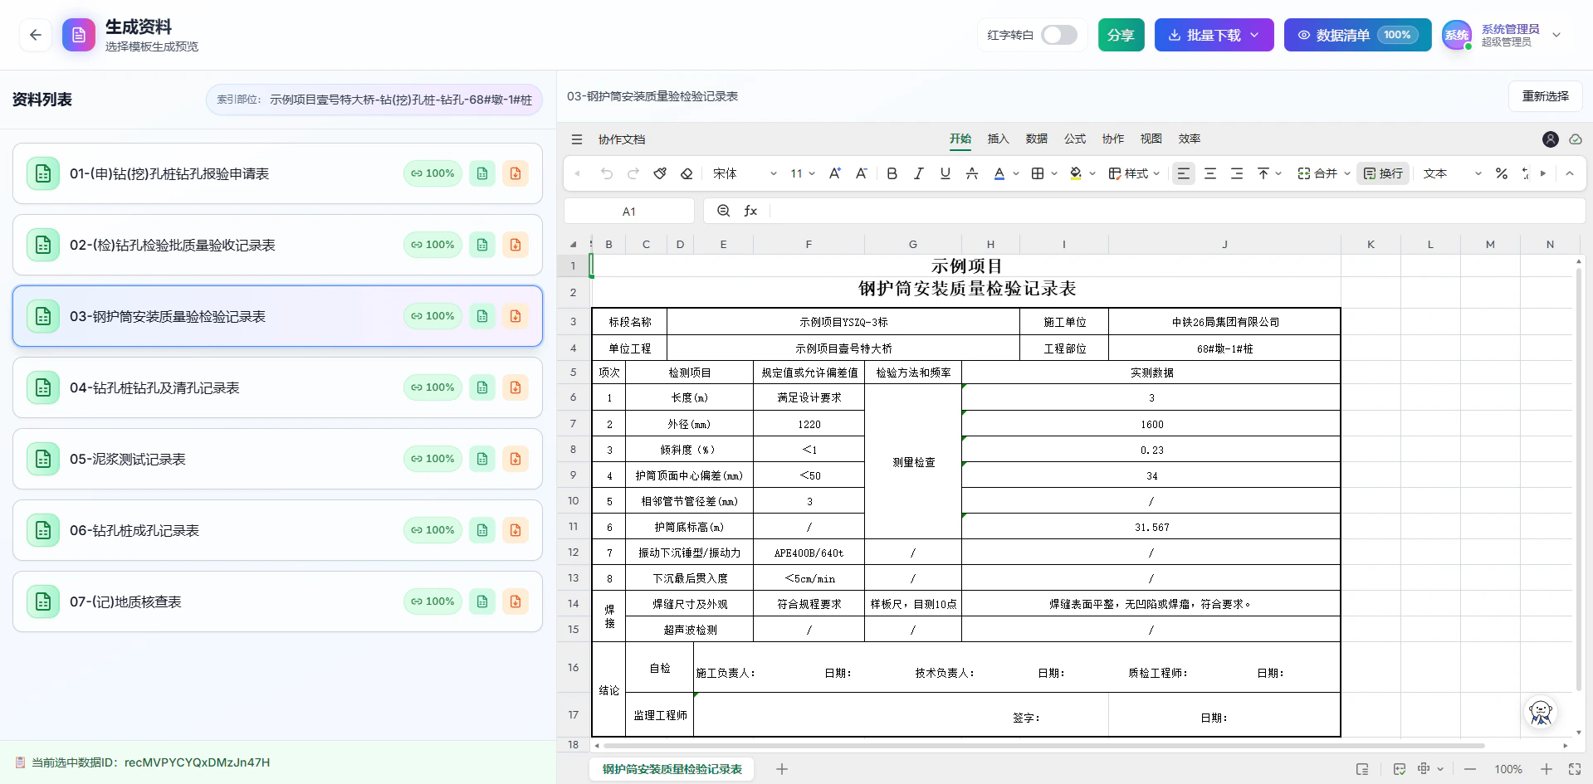Switch to the 插入 ribbon tab

[997, 139]
